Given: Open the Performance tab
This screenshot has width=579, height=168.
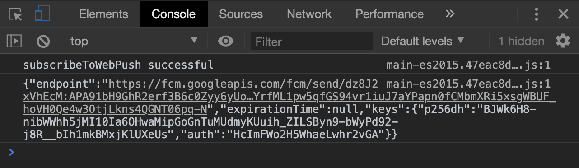Looking at the screenshot, I should coord(389,14).
